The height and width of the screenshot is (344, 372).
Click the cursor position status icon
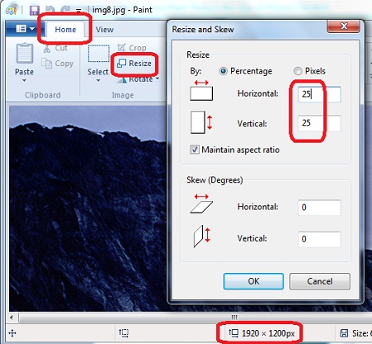pyautogui.click(x=12, y=333)
